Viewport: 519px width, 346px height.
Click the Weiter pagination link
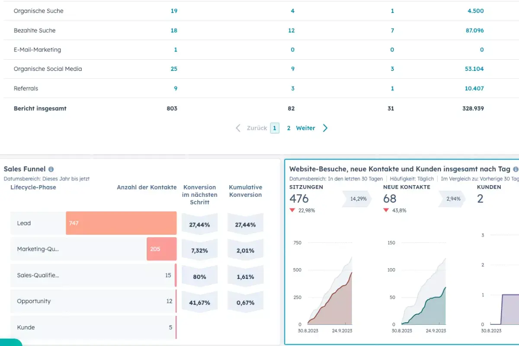point(305,128)
